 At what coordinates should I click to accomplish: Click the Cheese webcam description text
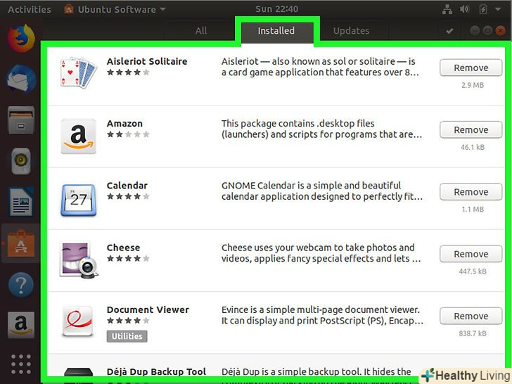click(x=321, y=252)
